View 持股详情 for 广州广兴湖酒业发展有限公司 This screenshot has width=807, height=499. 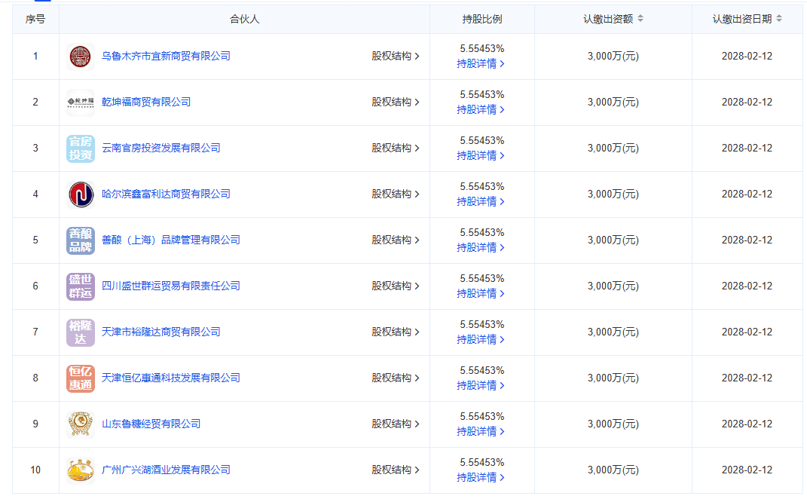click(481, 477)
